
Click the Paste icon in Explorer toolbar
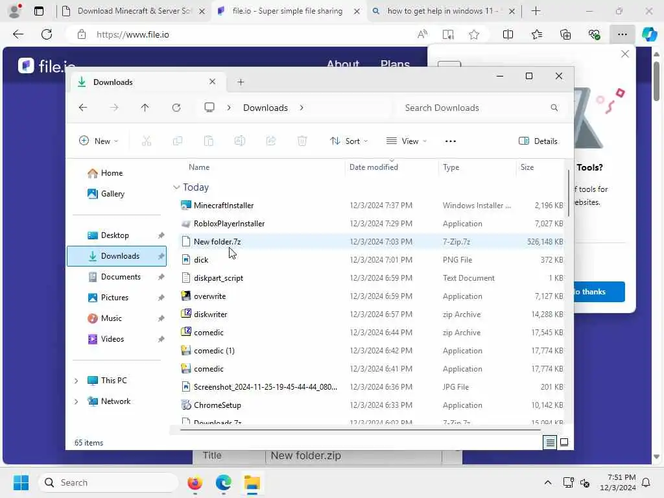pyautogui.click(x=208, y=141)
